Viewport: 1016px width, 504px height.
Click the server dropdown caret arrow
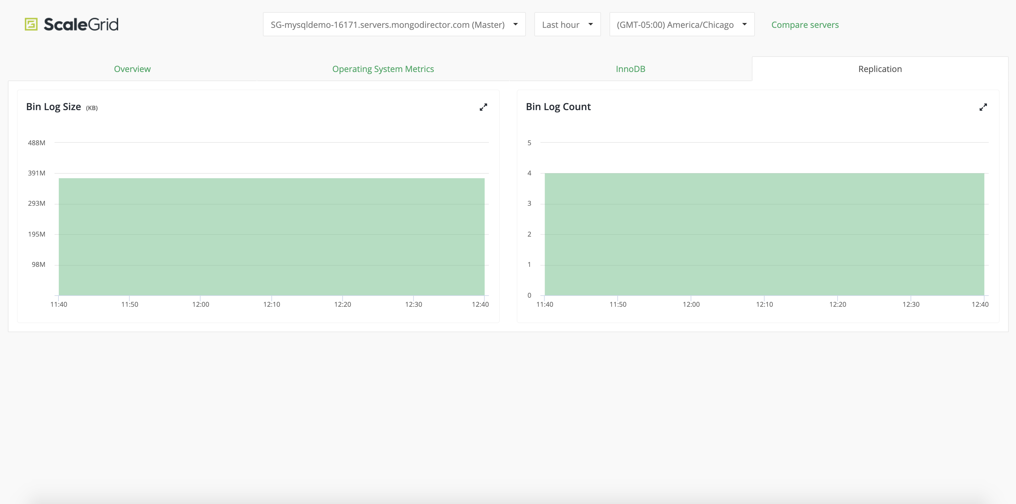tap(516, 25)
